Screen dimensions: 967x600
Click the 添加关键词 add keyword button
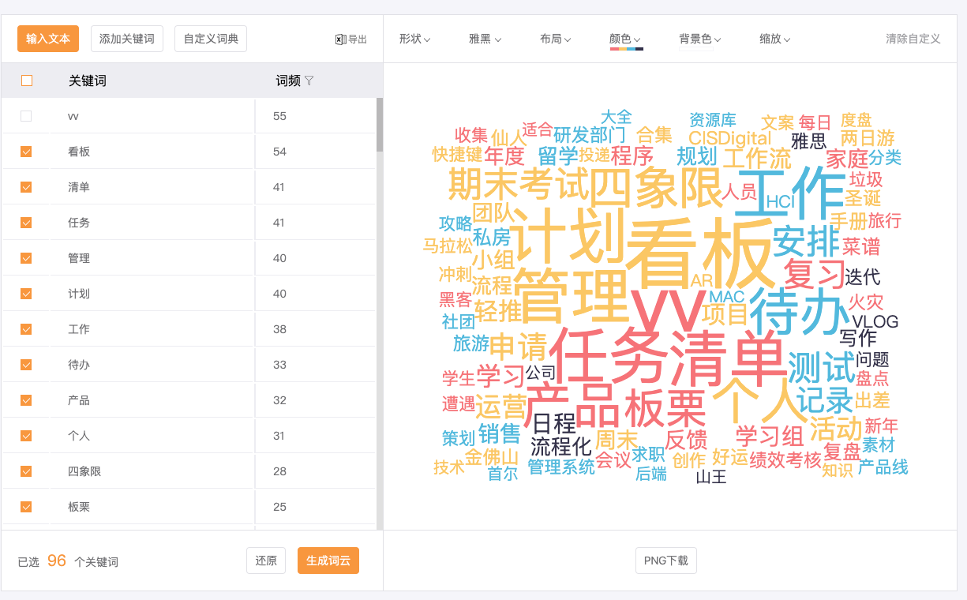tap(127, 39)
